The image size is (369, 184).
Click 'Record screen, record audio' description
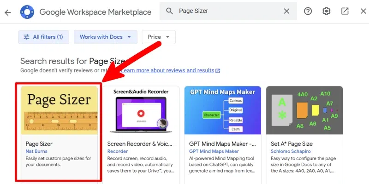point(141,165)
